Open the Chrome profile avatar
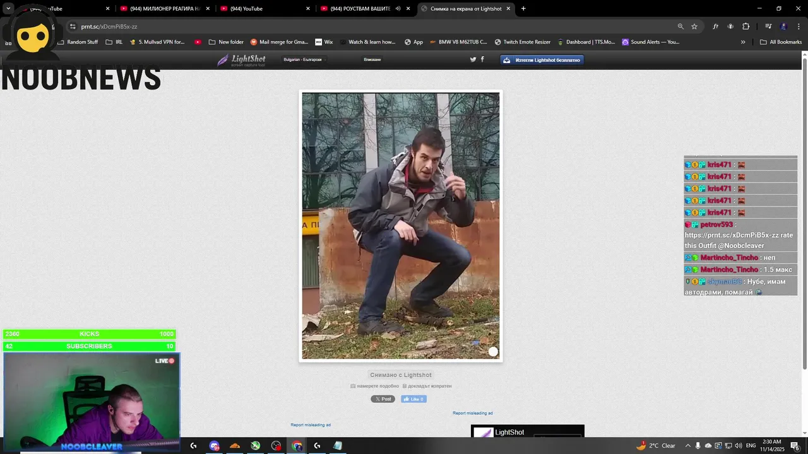Image resolution: width=808 pixels, height=454 pixels. click(783, 26)
